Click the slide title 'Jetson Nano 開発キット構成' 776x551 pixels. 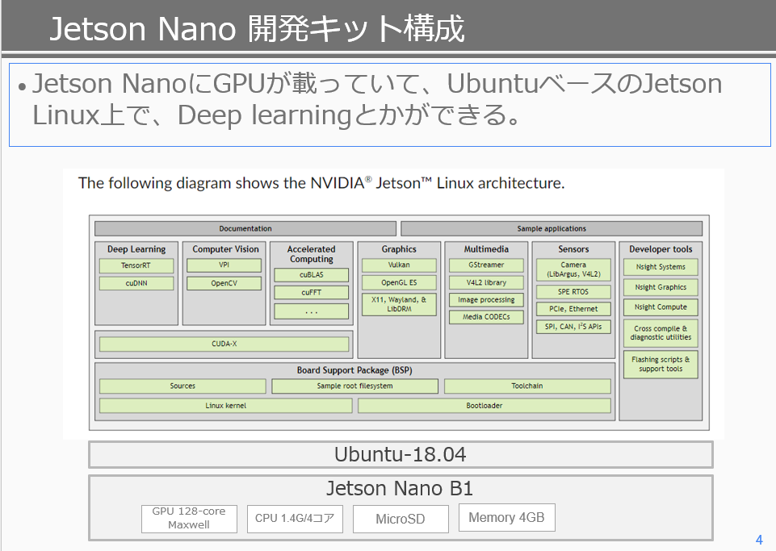coord(257,28)
